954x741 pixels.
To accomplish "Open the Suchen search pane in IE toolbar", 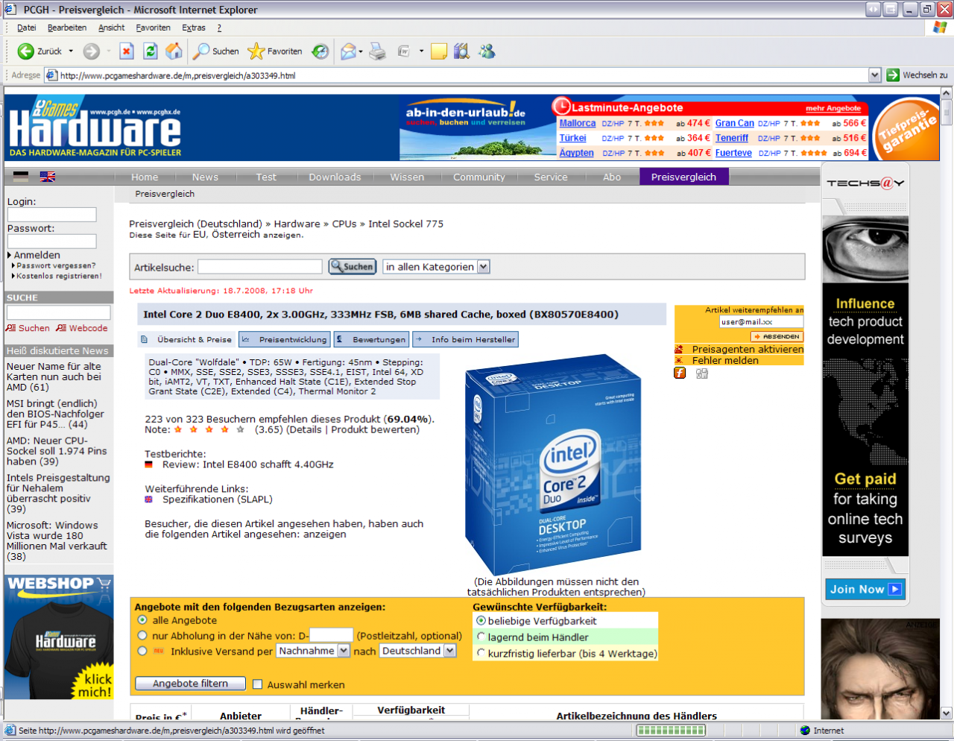I will (216, 51).
